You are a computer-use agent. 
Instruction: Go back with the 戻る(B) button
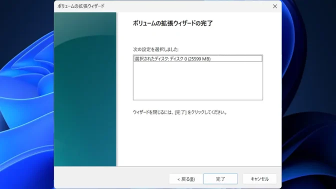(x=186, y=178)
